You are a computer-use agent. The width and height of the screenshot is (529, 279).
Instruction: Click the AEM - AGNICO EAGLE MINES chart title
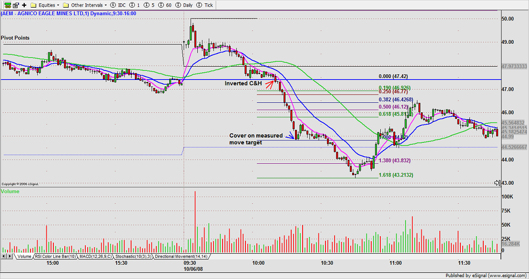(x=69, y=13)
